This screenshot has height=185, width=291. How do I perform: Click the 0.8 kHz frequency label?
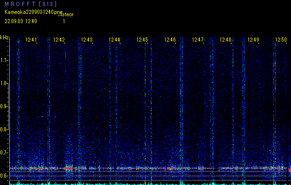[x=4, y=129]
